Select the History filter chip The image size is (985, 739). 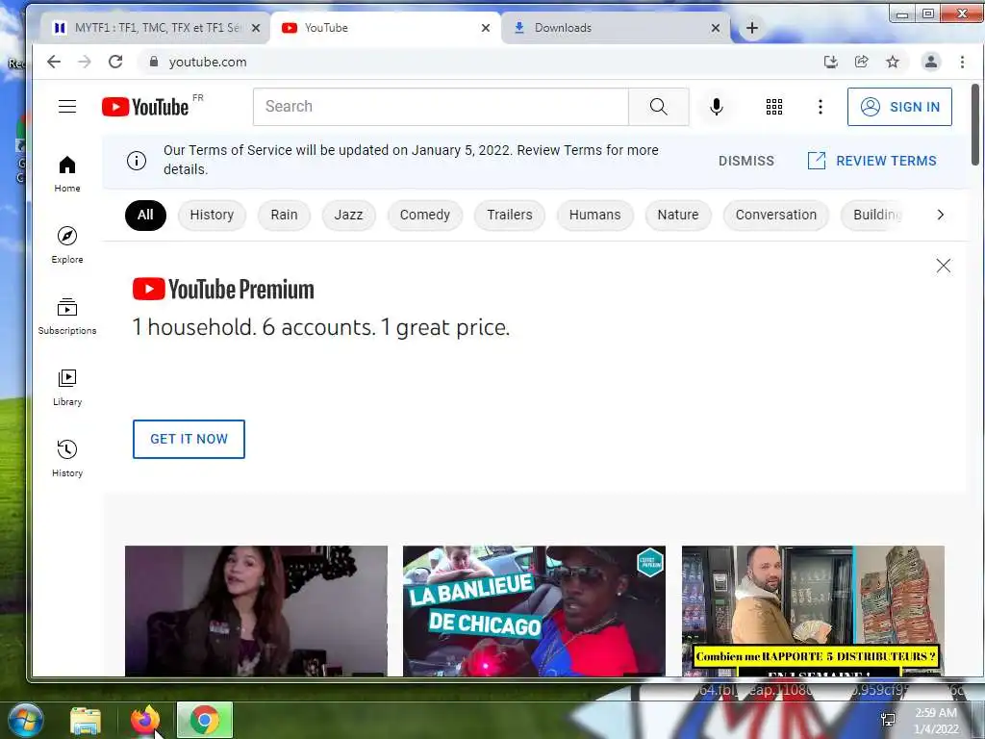[x=212, y=215]
